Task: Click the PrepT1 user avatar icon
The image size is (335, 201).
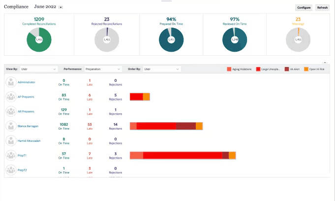Action: (x=11, y=155)
